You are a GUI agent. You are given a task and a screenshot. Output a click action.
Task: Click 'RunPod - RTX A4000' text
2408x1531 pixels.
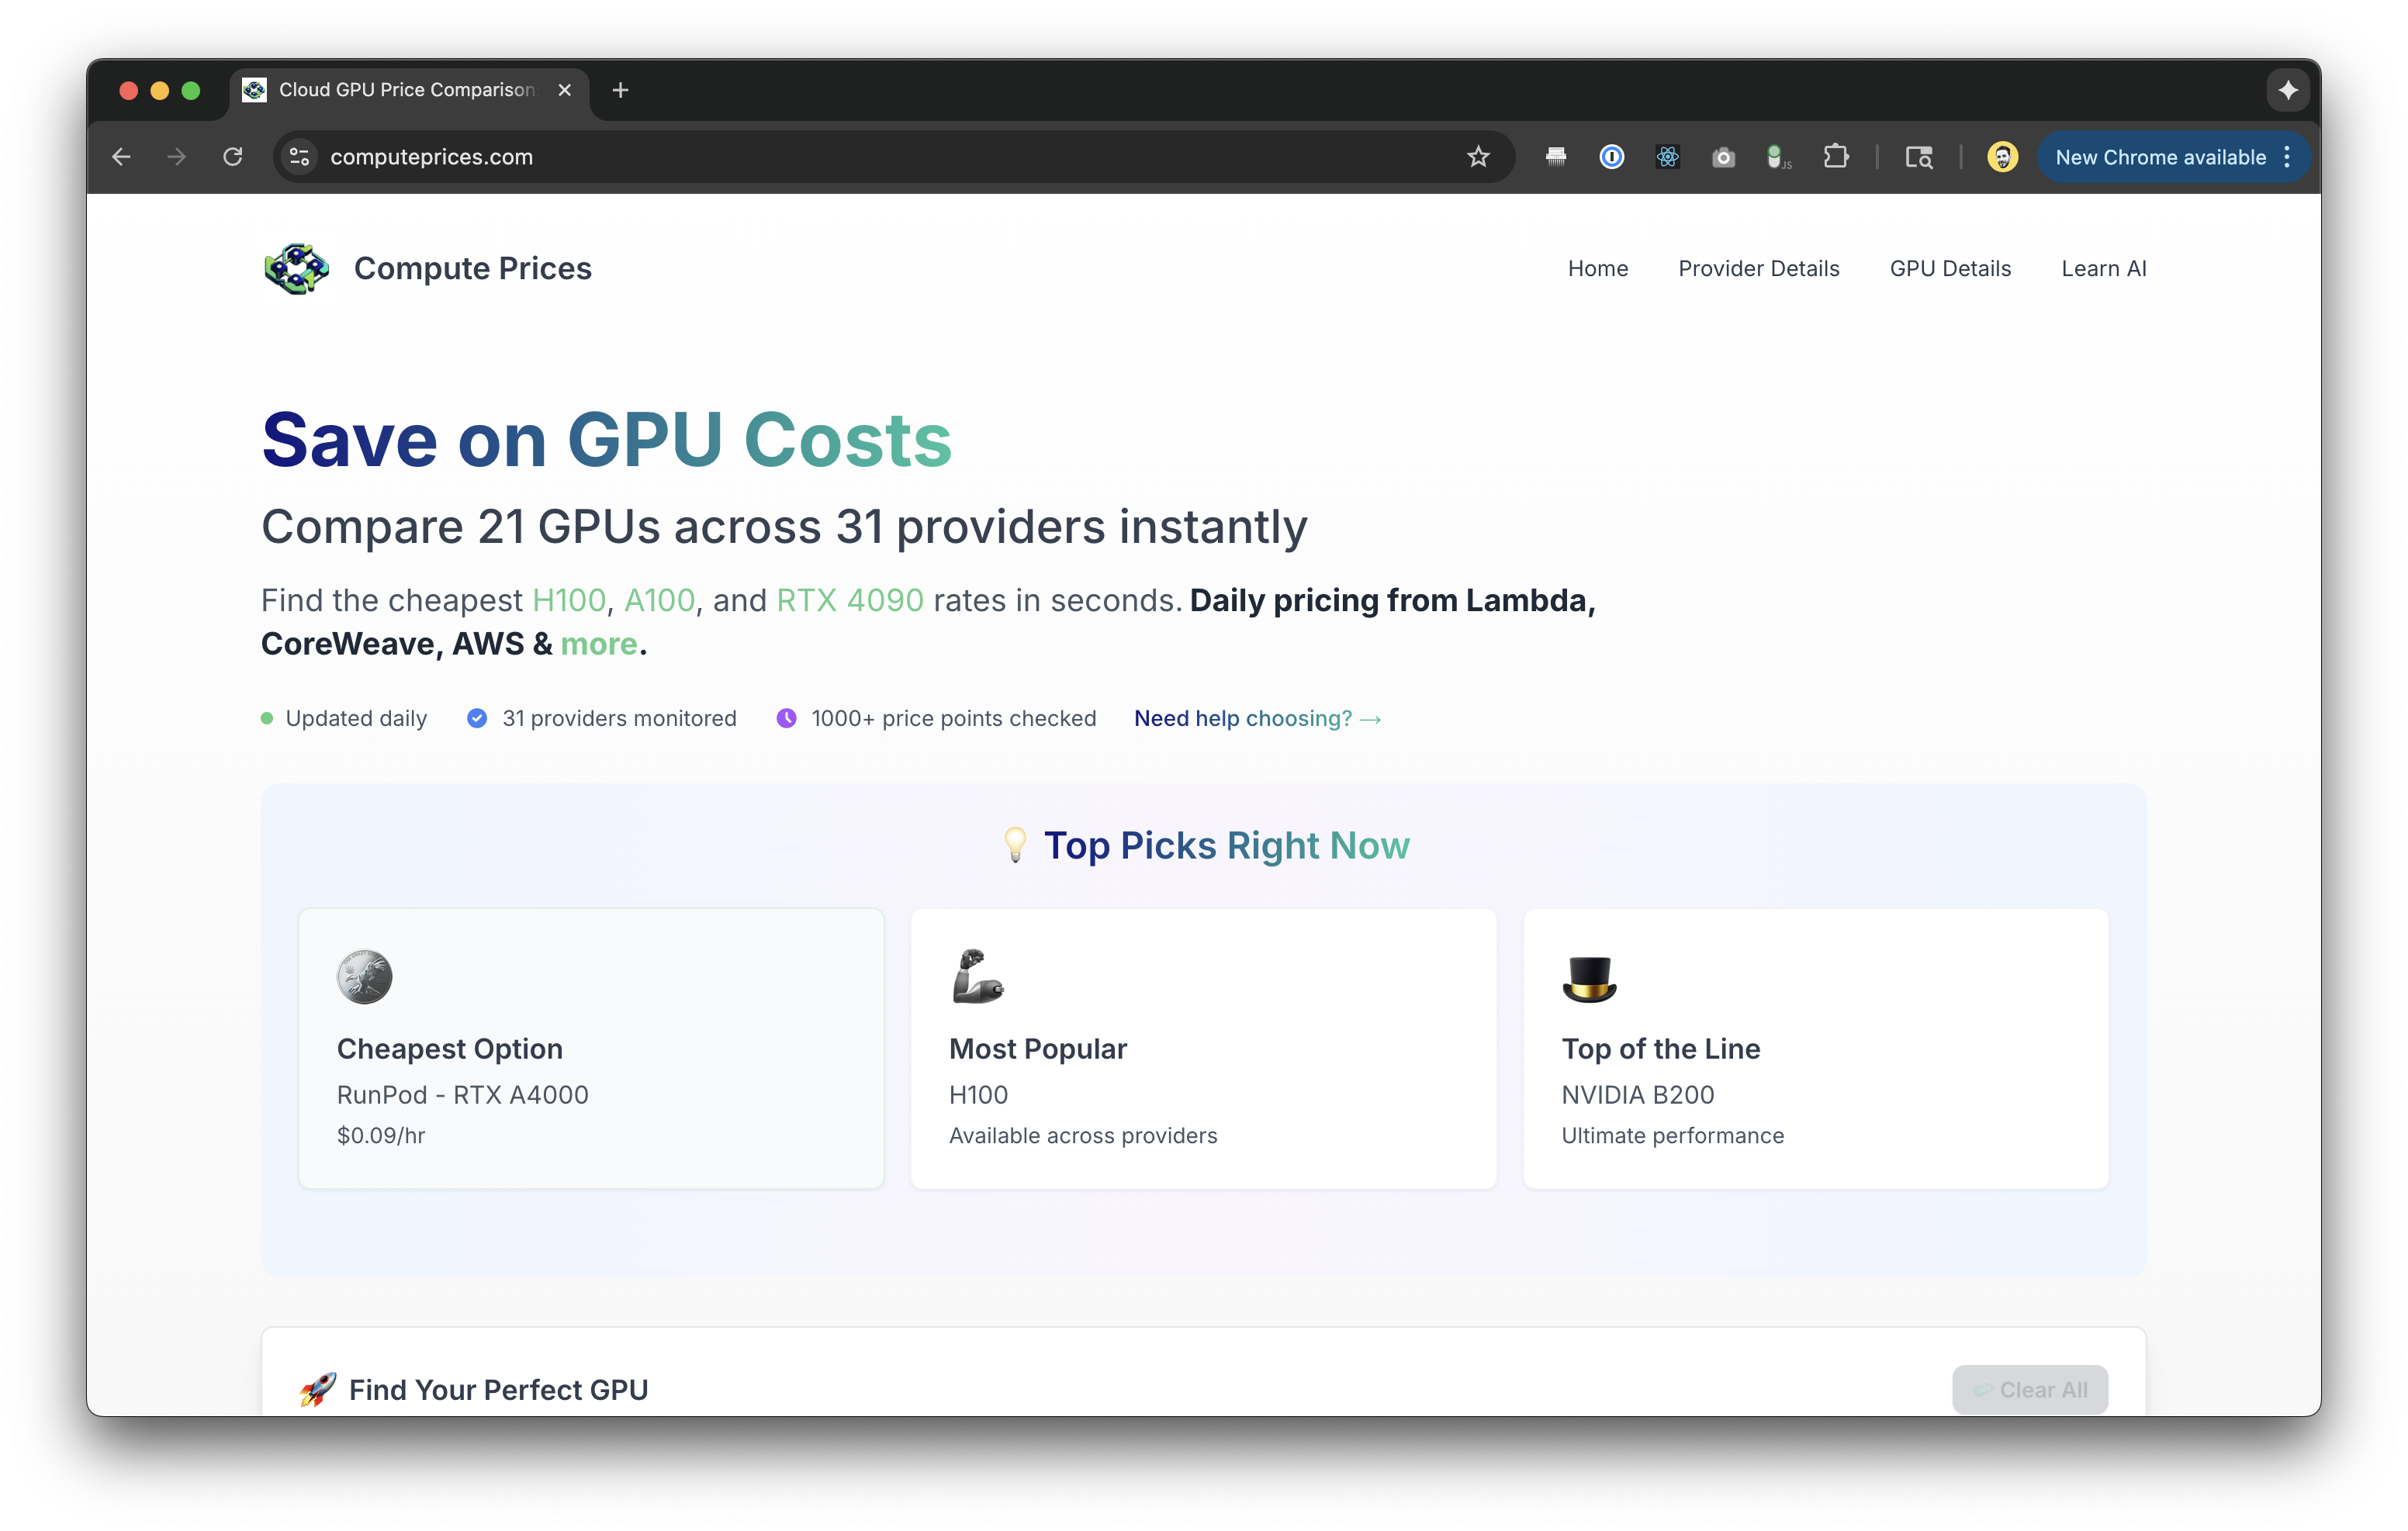(463, 1095)
